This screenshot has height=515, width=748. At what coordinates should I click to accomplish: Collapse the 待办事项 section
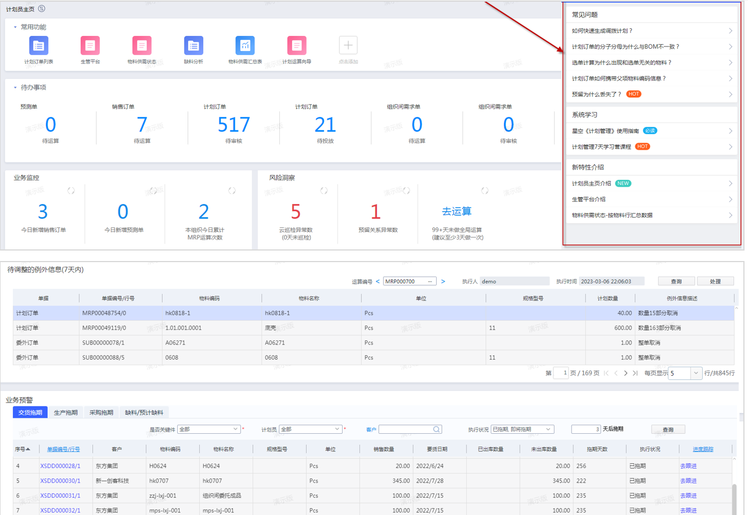tap(16, 88)
